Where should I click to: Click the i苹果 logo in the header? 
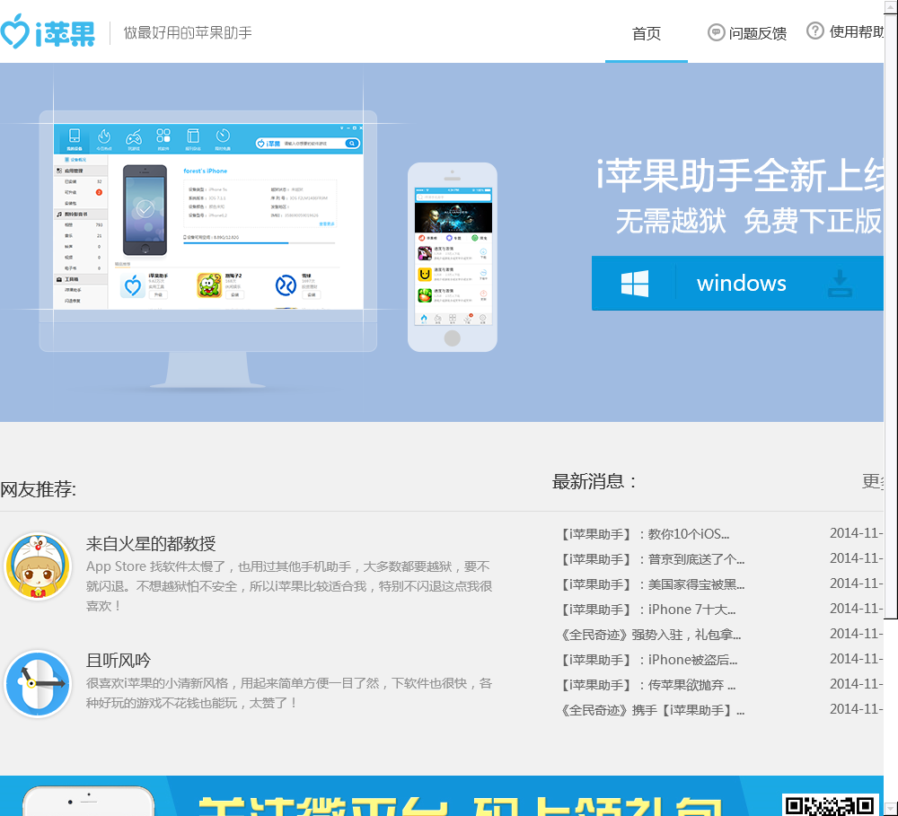point(48,32)
